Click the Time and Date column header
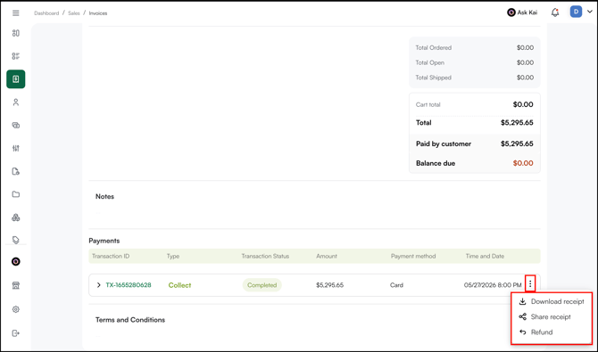This screenshot has height=352, width=598. click(485, 256)
